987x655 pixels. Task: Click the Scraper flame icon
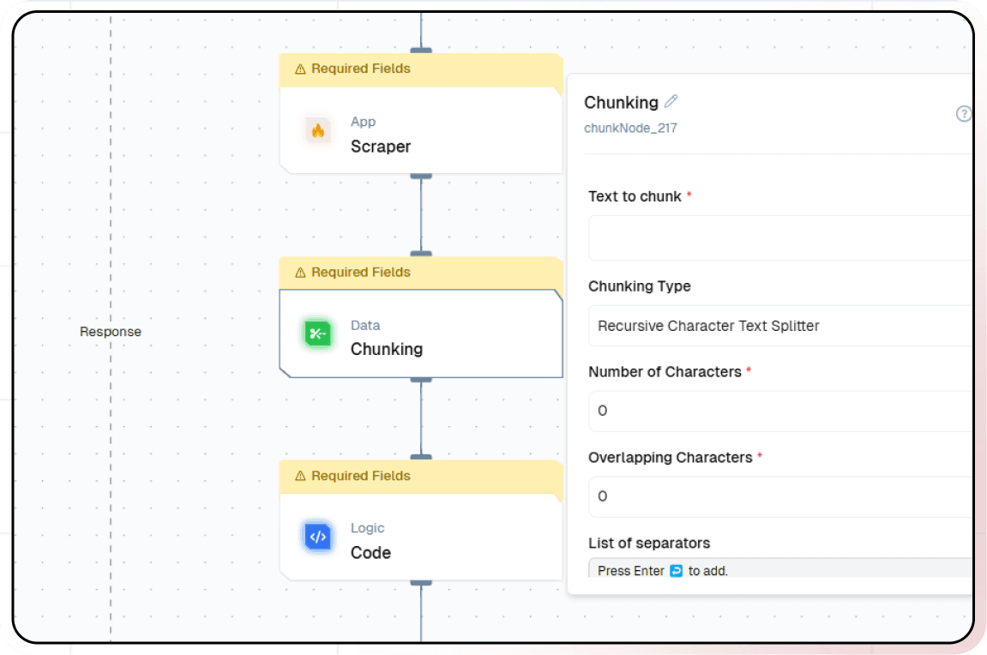click(318, 131)
